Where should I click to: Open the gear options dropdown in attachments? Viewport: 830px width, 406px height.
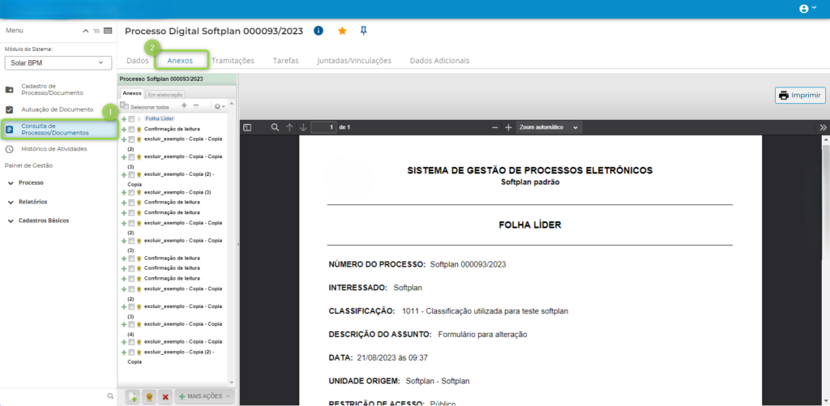coord(219,106)
